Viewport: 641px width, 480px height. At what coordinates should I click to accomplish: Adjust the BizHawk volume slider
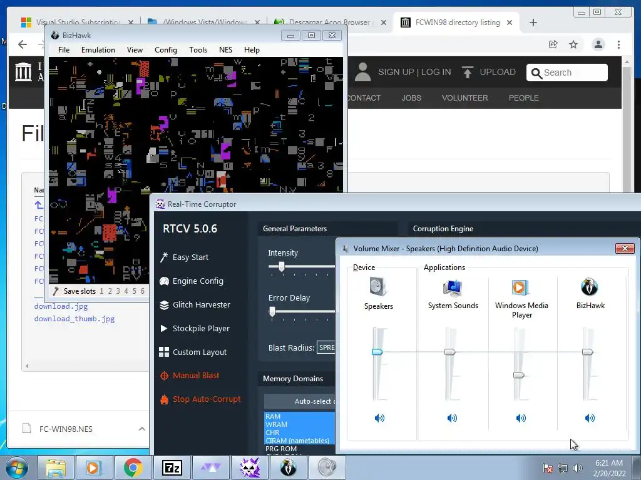(587, 352)
